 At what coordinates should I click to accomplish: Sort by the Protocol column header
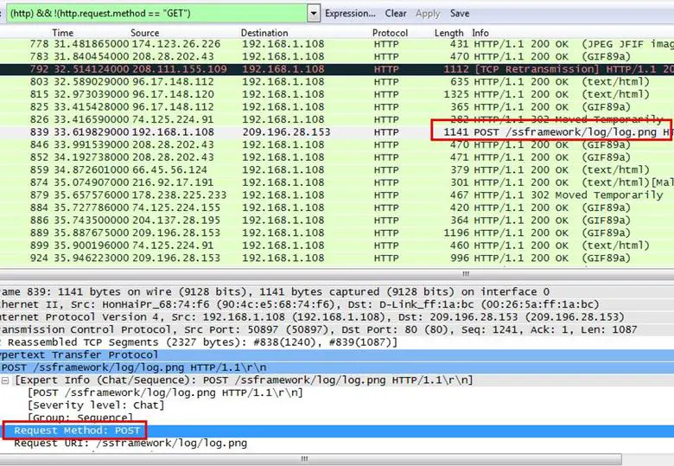[390, 33]
